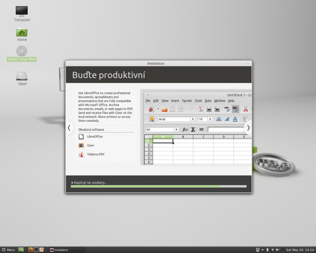Go to the next installer slide
The width and height of the screenshot is (316, 253).
pyautogui.click(x=248, y=128)
